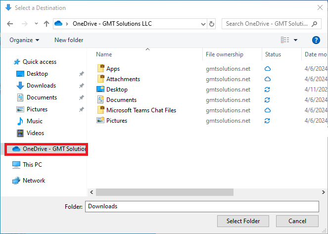The height and width of the screenshot is (234, 328).
Task: Open the Organize menu
Action: [x=24, y=40]
